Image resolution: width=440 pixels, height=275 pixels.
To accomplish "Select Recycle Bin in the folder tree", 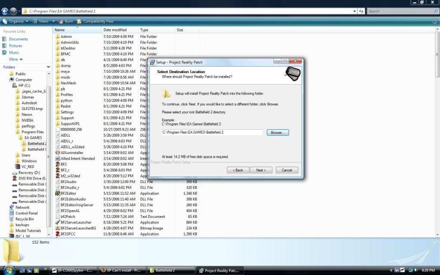I will (24, 219).
